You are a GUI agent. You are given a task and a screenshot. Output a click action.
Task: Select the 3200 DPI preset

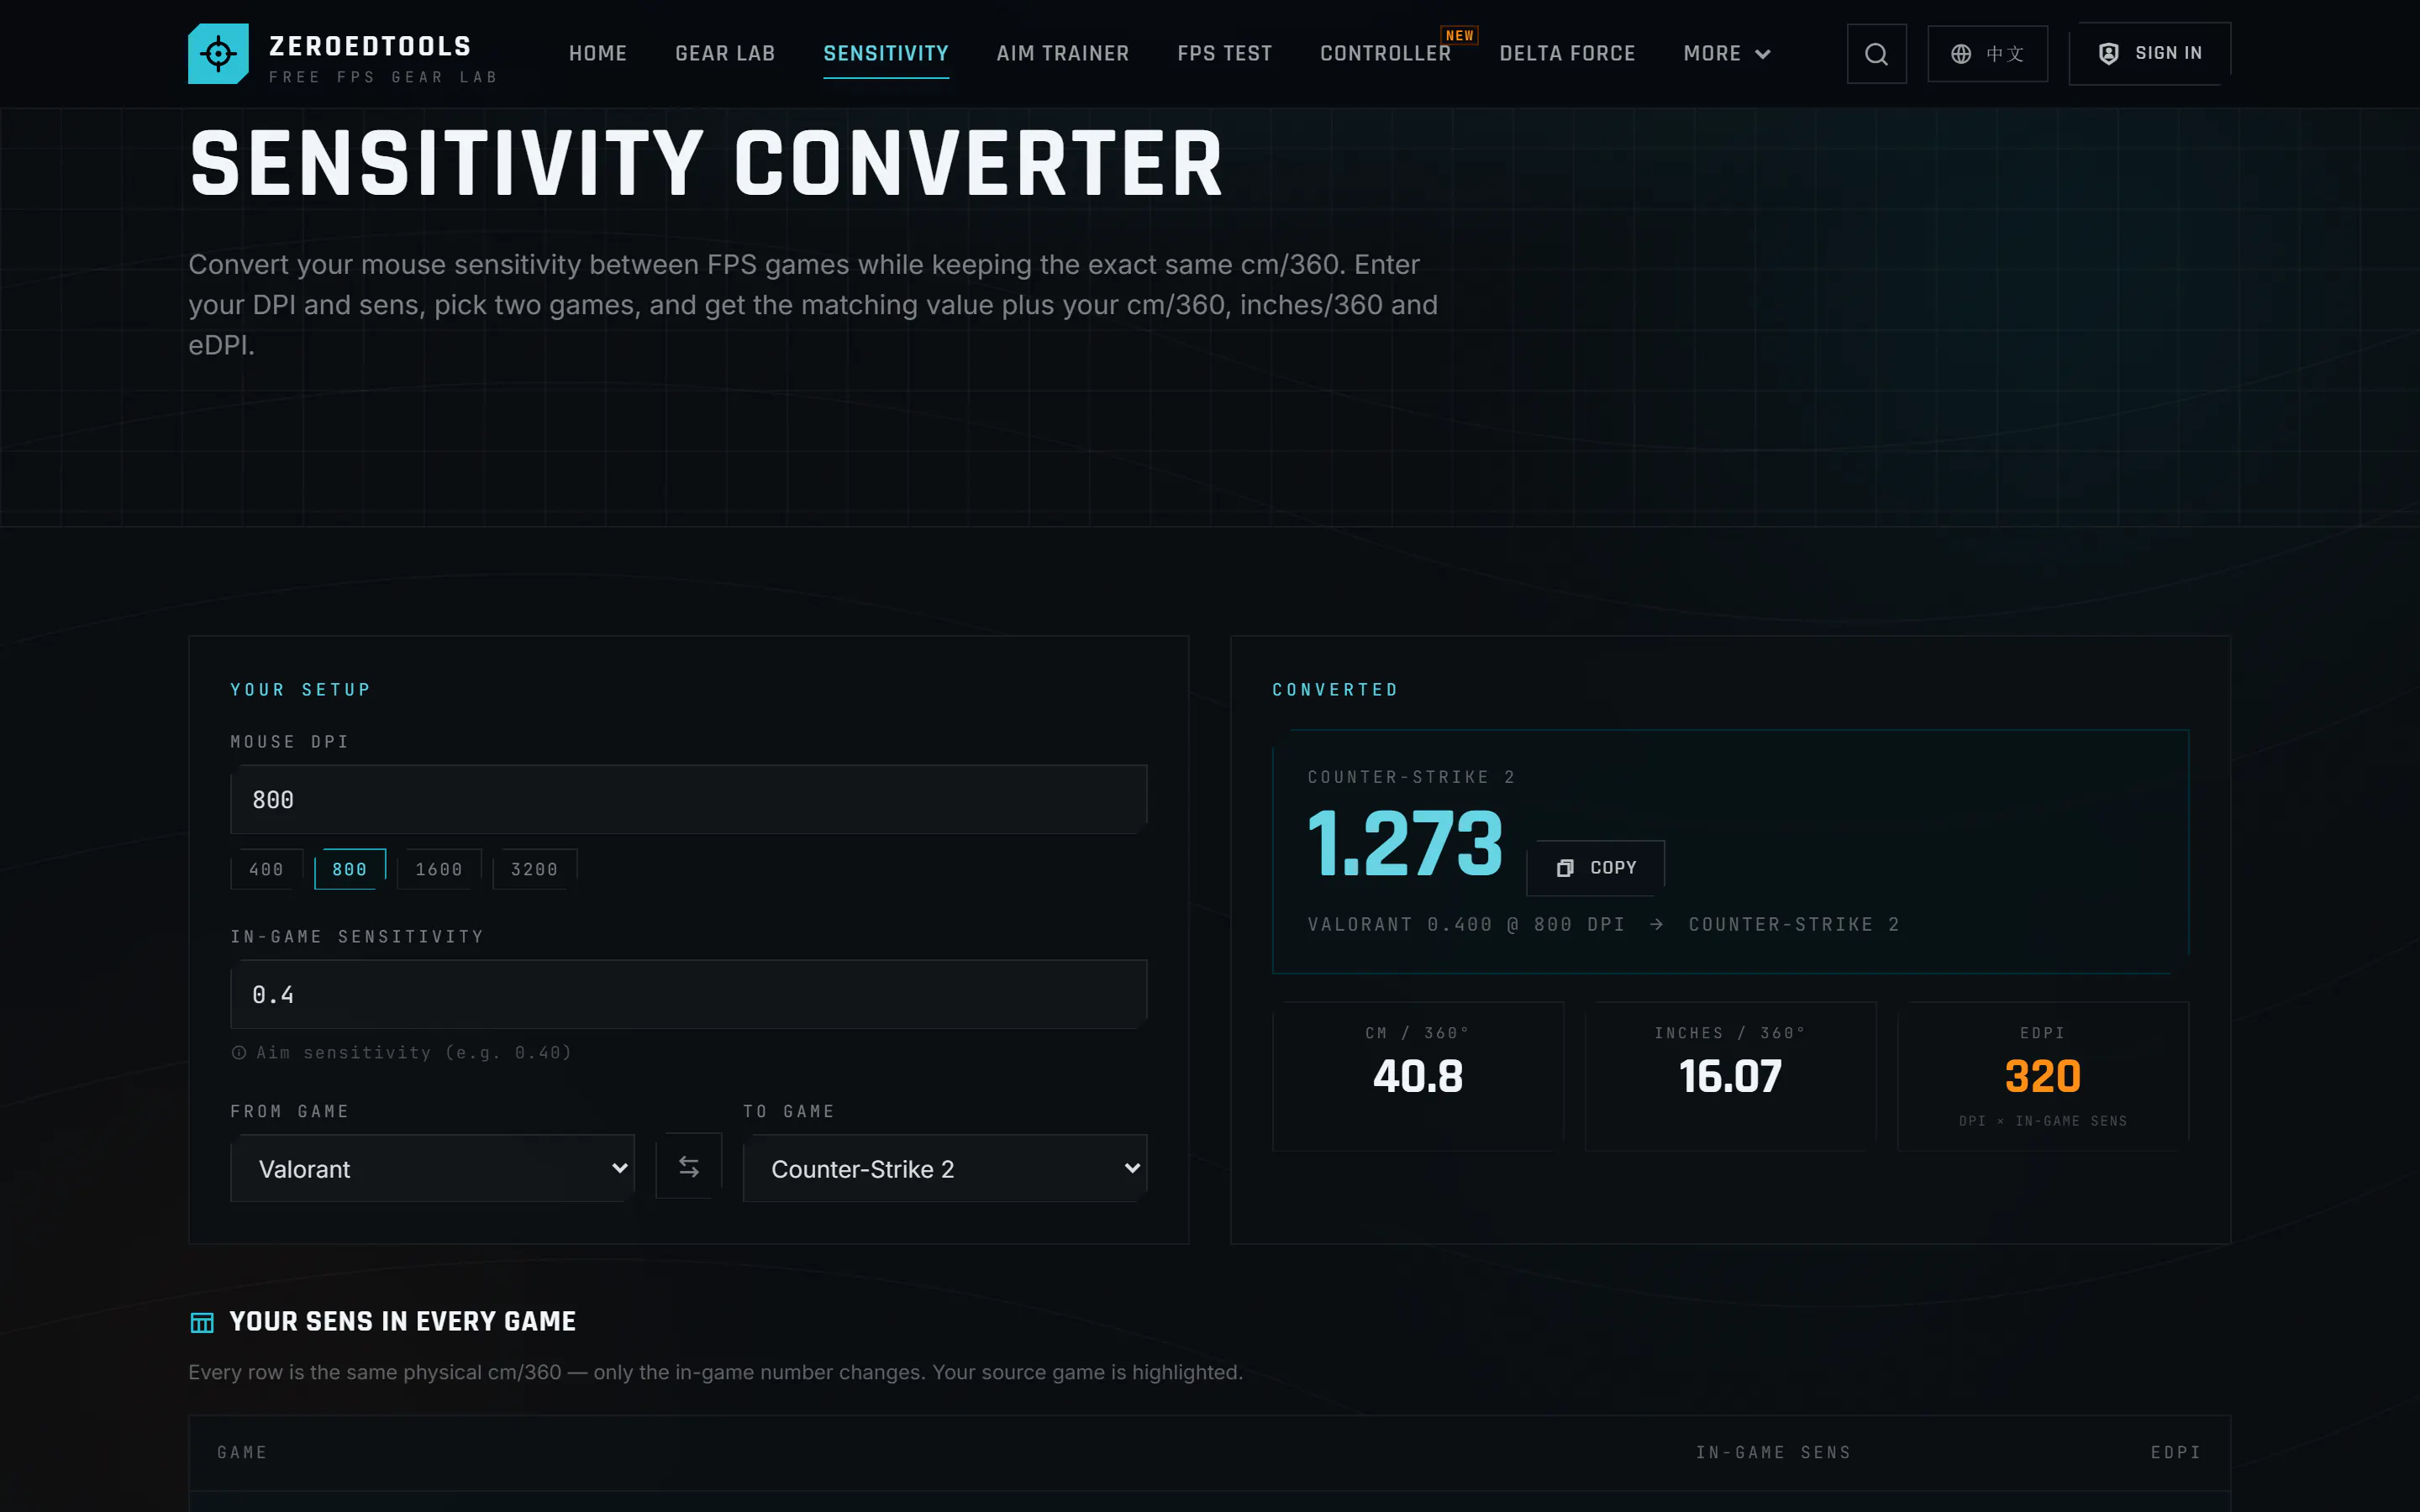(x=534, y=869)
